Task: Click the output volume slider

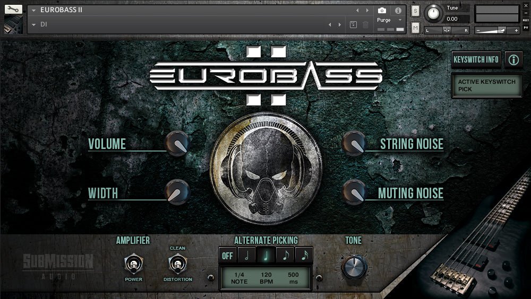Action: pos(497,30)
